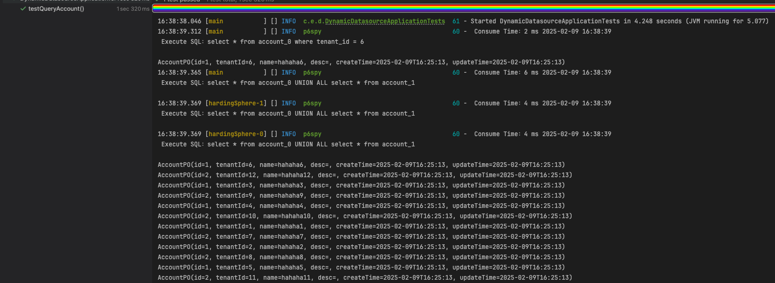The image size is (775, 283).
Task: Click line number 61 in the log
Action: [456, 21]
